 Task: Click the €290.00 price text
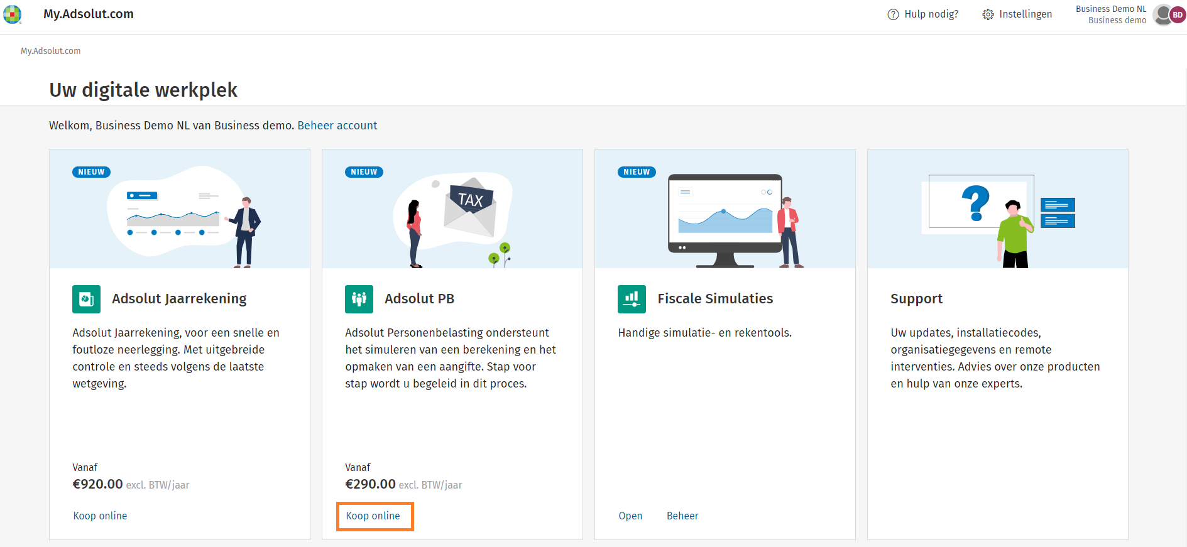tap(371, 484)
